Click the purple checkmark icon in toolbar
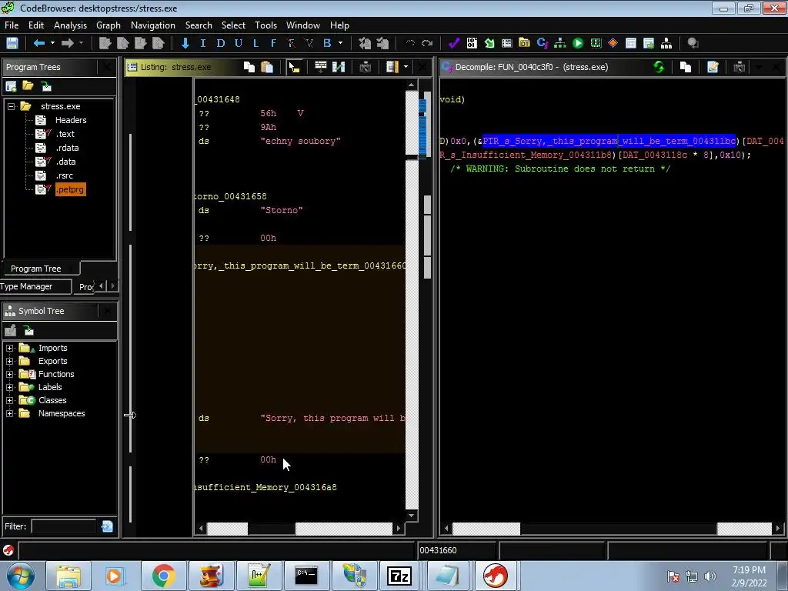The image size is (788, 591). pyautogui.click(x=454, y=43)
